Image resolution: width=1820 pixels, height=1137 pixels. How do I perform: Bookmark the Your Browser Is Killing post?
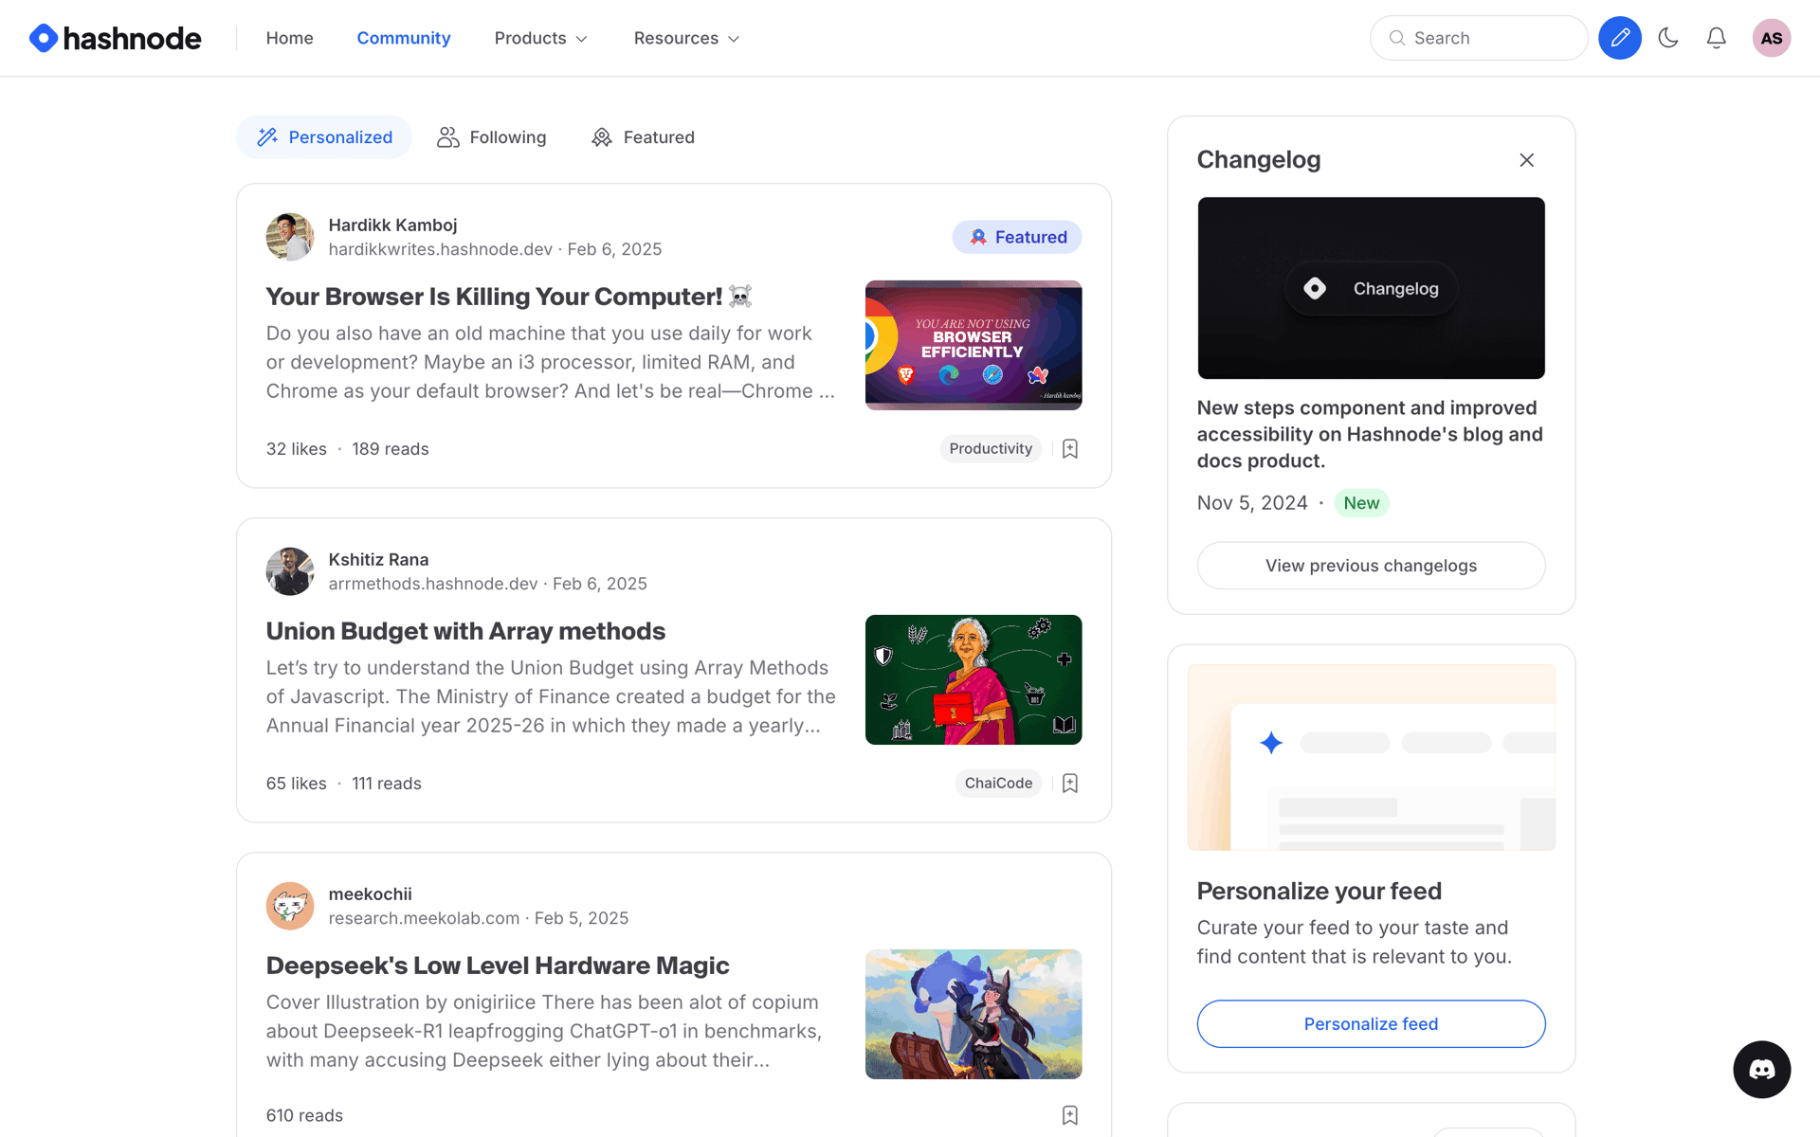[1070, 449]
